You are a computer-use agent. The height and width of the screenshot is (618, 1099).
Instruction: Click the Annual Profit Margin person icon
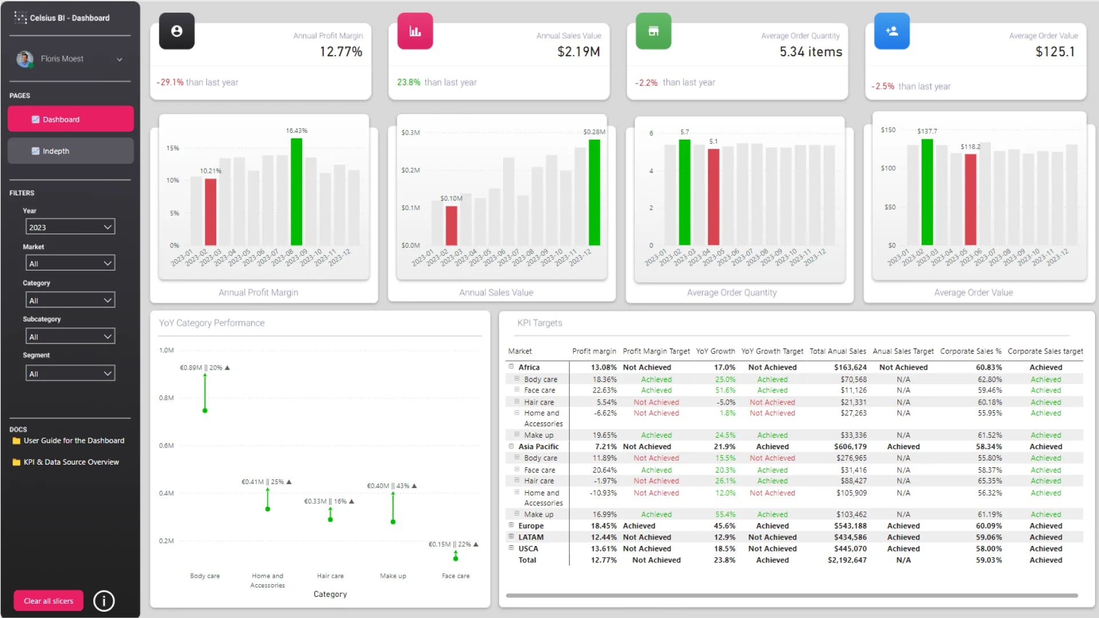coord(177,31)
